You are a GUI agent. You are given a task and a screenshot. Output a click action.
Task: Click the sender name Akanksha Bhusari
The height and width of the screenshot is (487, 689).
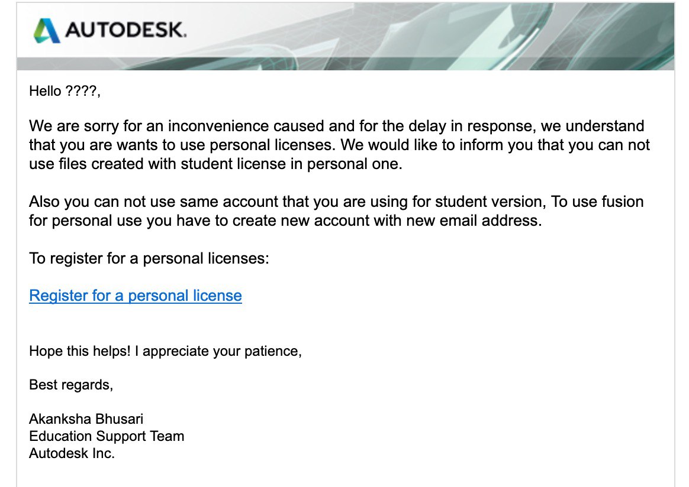(86, 419)
